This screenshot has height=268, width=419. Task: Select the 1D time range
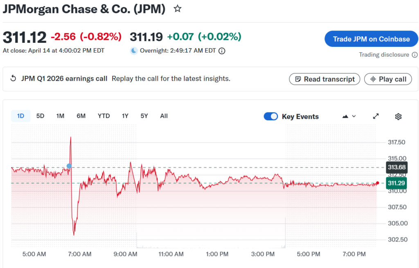pyautogui.click(x=20, y=116)
